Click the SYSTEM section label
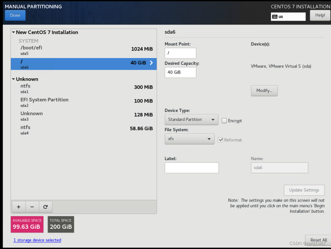Screen dimensions: 331x249 [28, 41]
